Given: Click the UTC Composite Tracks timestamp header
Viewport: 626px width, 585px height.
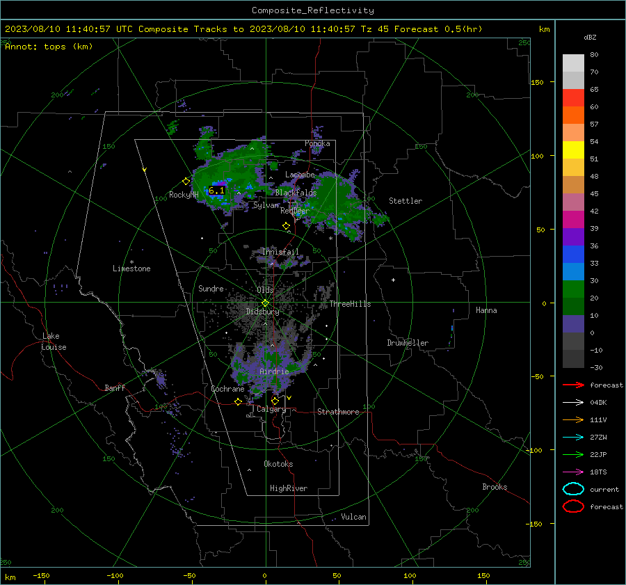Looking at the screenshot, I should [243, 29].
